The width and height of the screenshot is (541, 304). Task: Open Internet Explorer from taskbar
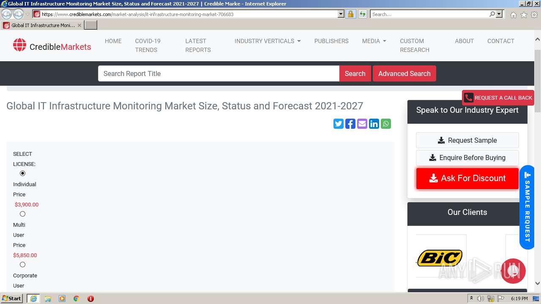[33, 299]
